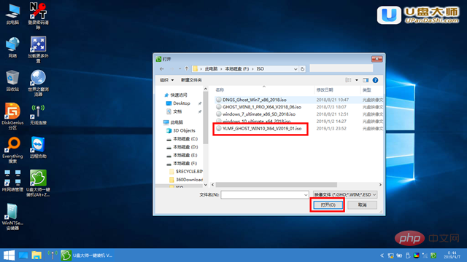This screenshot has width=467, height=262.
Task: Change the file view layout icon
Action: click(348, 80)
